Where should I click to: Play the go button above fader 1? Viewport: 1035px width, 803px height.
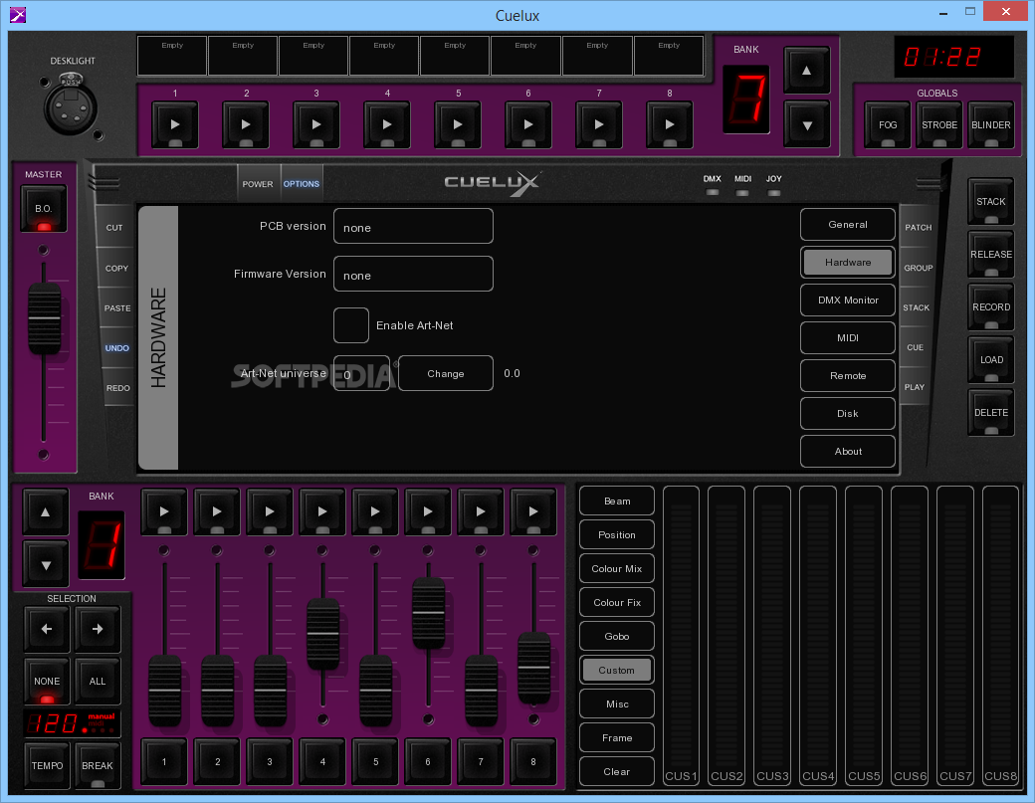pyautogui.click(x=164, y=511)
